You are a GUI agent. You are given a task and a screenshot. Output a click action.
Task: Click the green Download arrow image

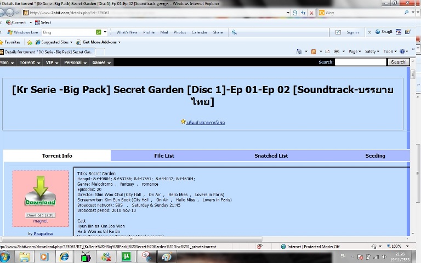pos(41,191)
